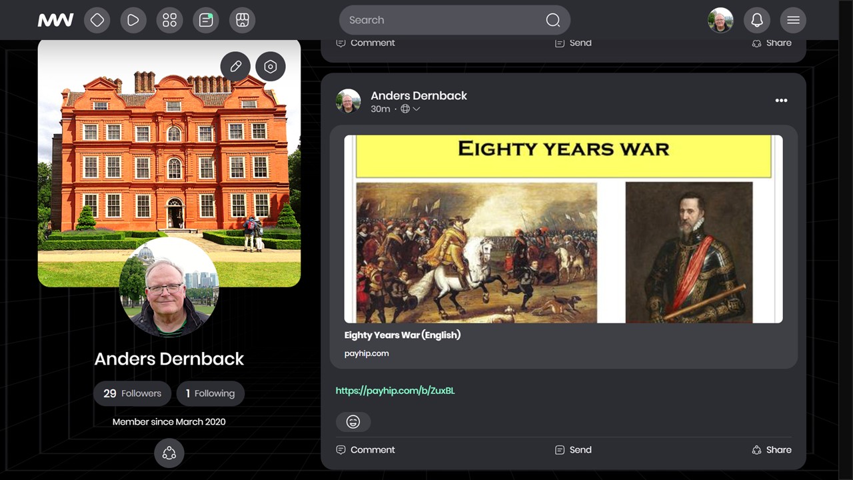Open the three-dots post options menu

[x=782, y=101]
